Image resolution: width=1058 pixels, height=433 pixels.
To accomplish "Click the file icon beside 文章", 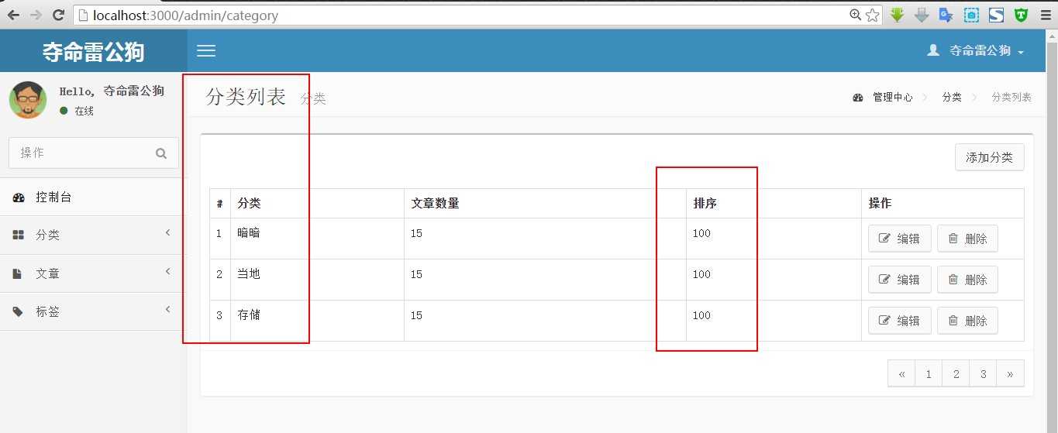I will pos(18,274).
